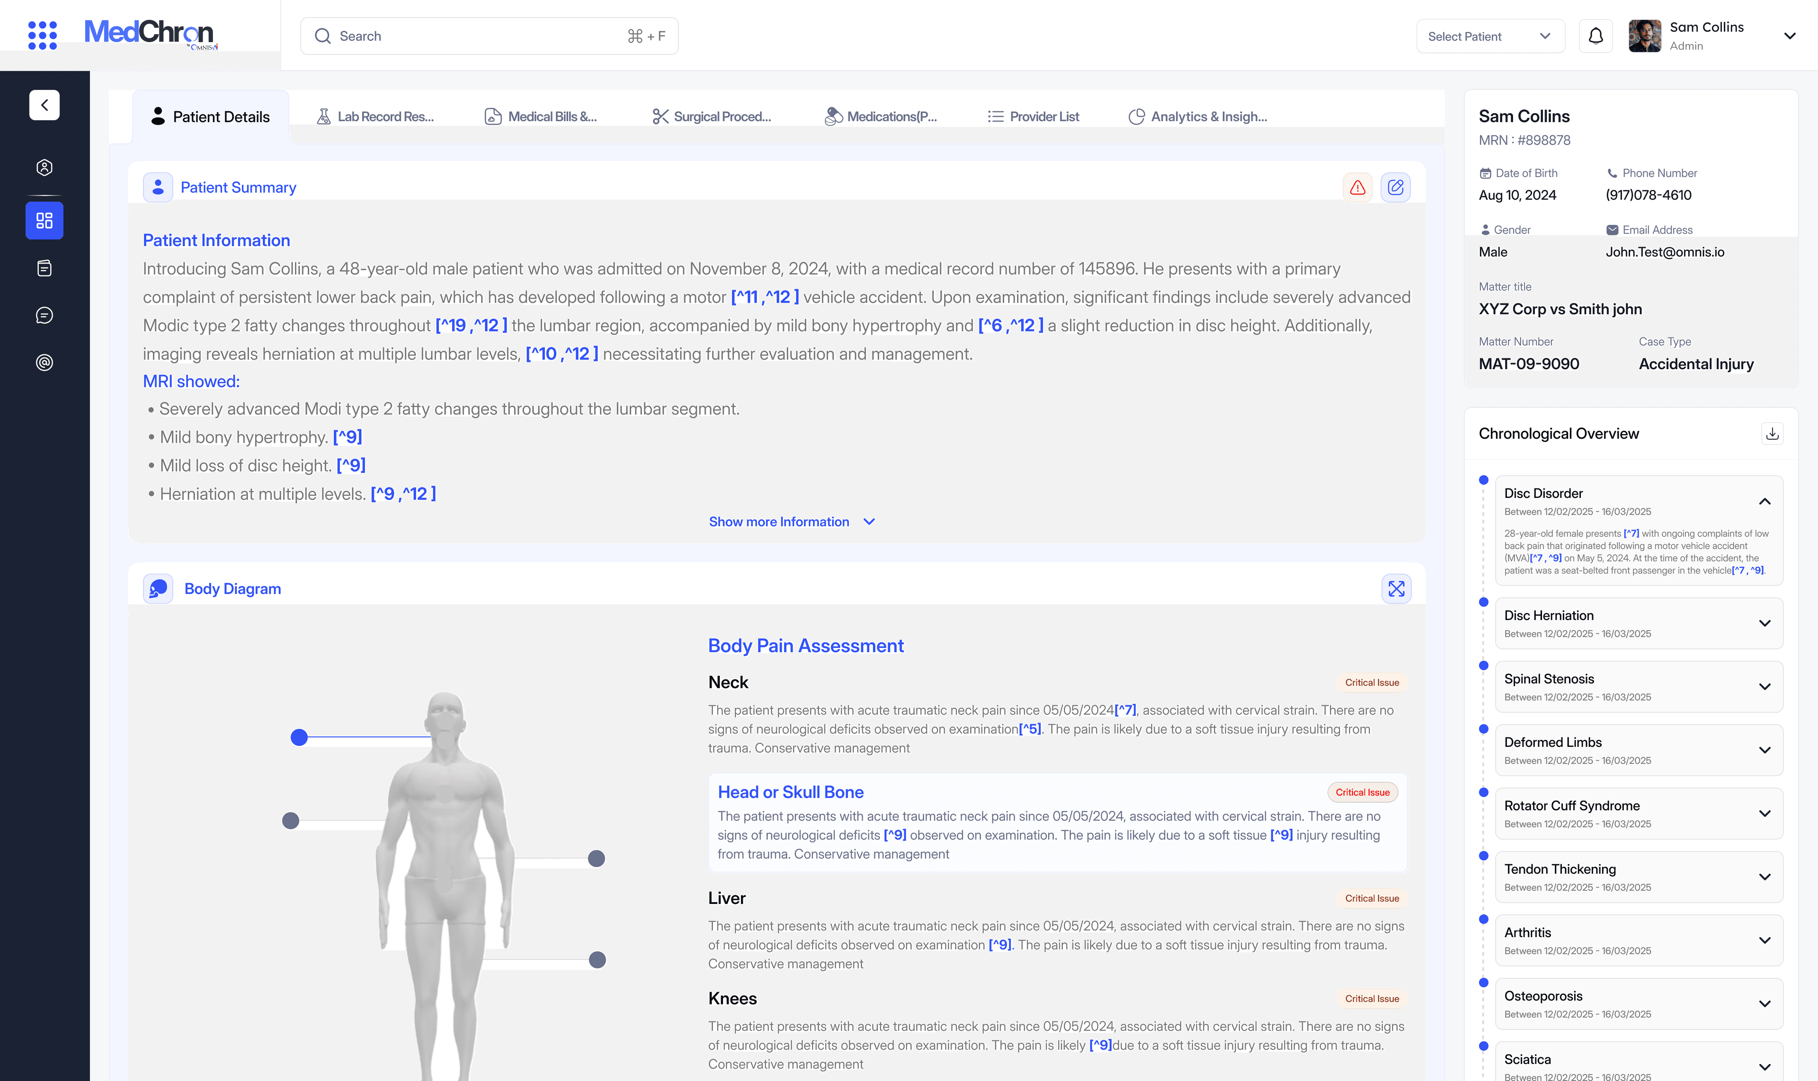Open the nine-dot app grid menu
This screenshot has height=1081, width=1818.
pos(42,35)
